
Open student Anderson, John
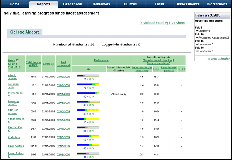coord(14,86)
